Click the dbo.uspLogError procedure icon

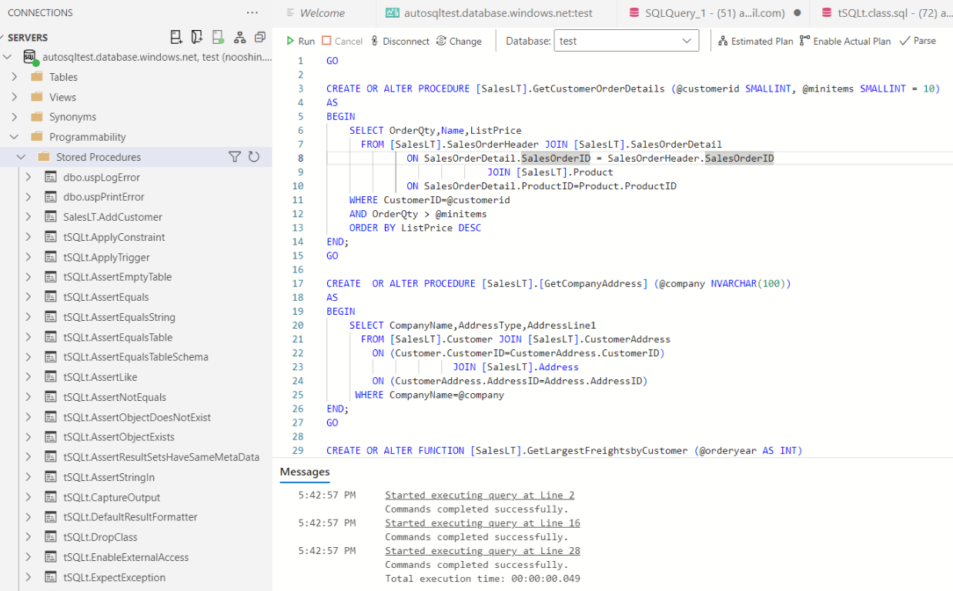point(51,177)
